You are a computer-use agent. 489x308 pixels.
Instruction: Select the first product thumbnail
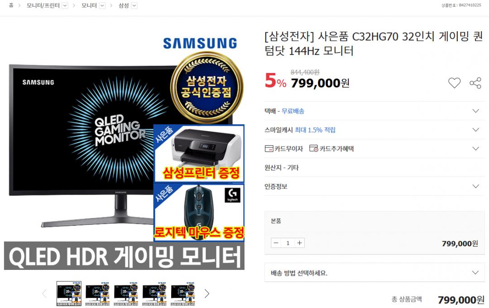click(69, 293)
